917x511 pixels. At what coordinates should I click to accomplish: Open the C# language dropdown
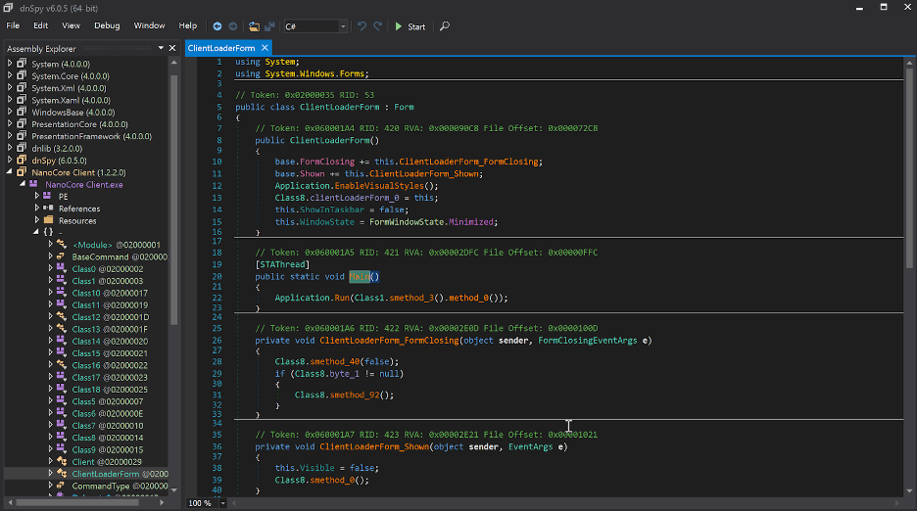342,26
